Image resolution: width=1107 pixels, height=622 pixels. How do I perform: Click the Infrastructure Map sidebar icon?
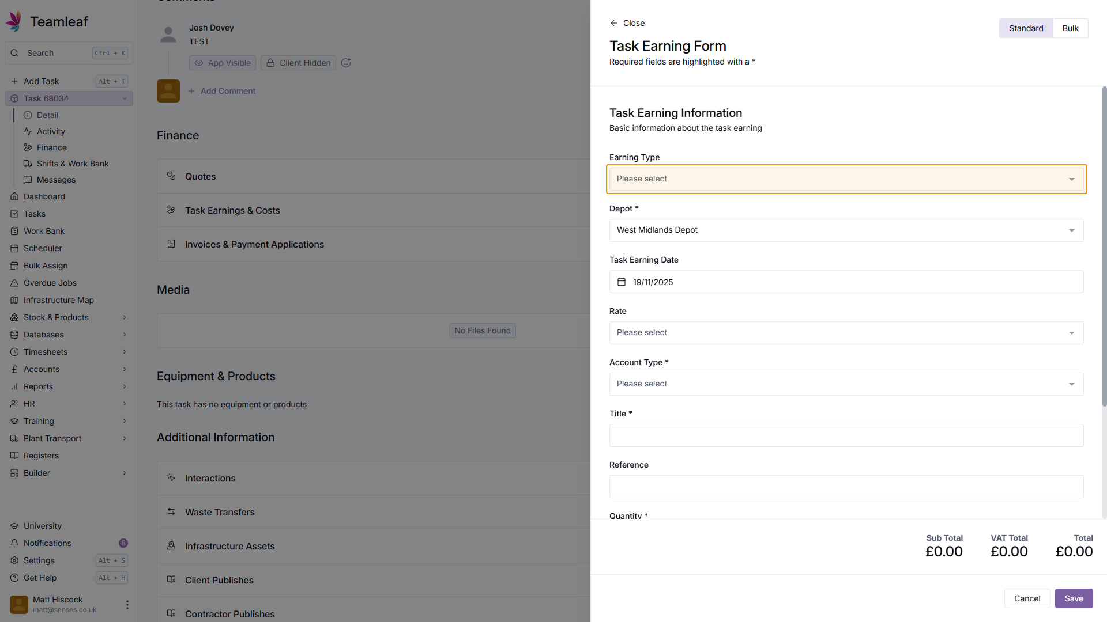(x=14, y=300)
